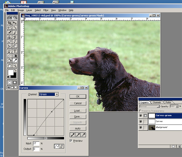The image size is (182, 157).
Task: Click Cancel in Curves dialog
Action: click(78, 103)
